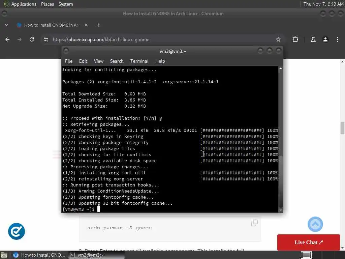Bookmark this page with the star
The width and height of the screenshot is (345, 259).
click(x=278, y=39)
